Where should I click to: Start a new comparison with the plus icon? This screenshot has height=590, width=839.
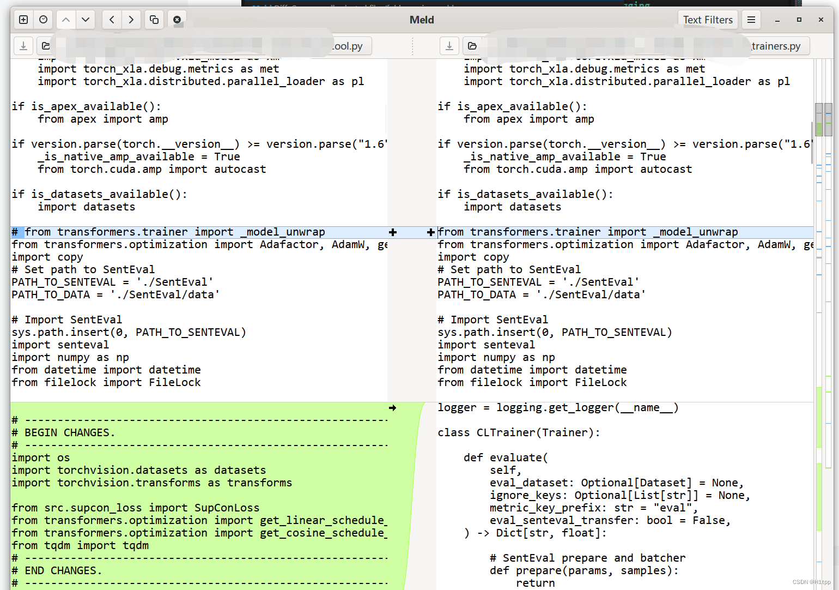(x=23, y=19)
